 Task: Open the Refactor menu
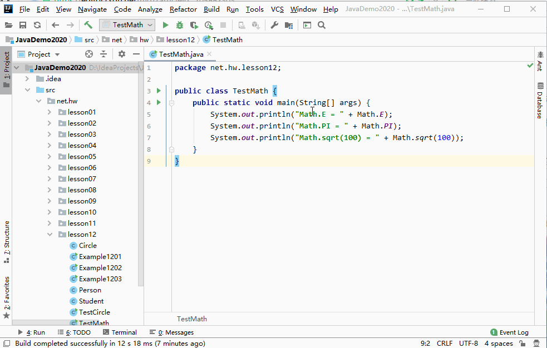coord(183,9)
